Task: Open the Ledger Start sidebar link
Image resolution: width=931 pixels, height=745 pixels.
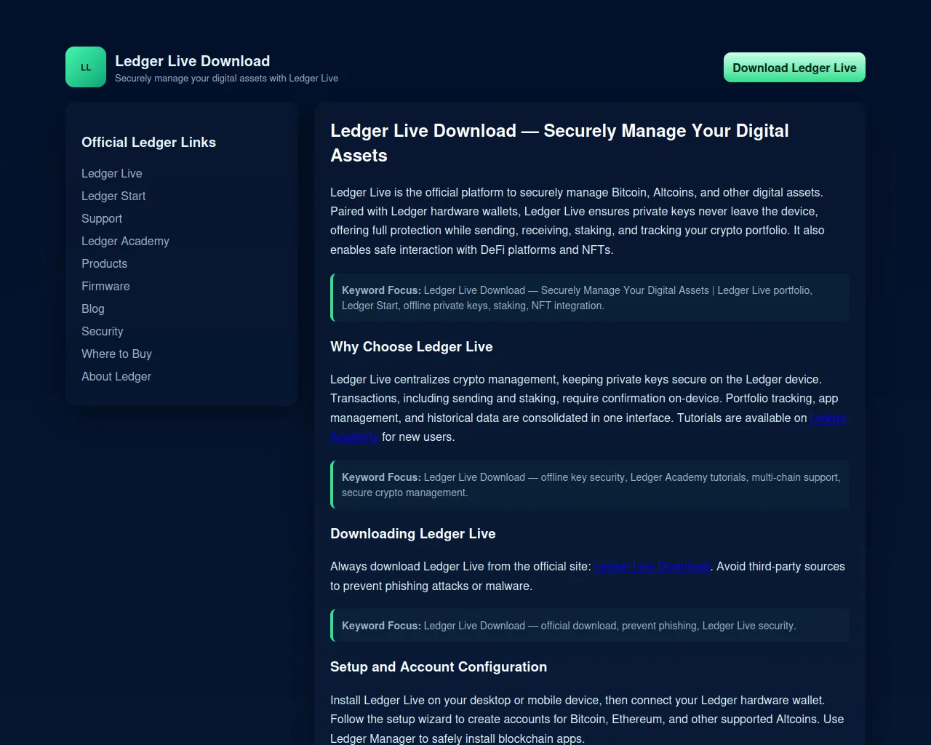Action: pyautogui.click(x=113, y=196)
